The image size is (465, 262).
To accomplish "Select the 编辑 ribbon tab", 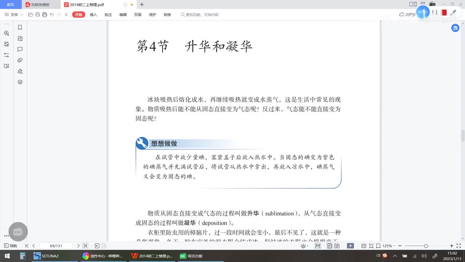I will [x=123, y=15].
